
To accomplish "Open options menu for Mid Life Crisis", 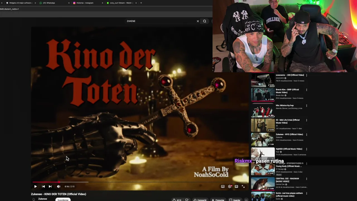I will pyautogui.click(x=307, y=120).
